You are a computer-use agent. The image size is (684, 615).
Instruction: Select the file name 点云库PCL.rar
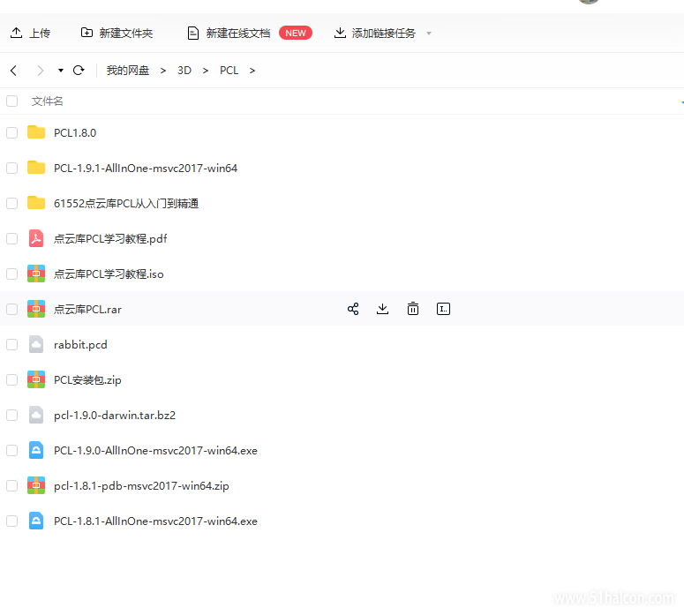pos(87,309)
